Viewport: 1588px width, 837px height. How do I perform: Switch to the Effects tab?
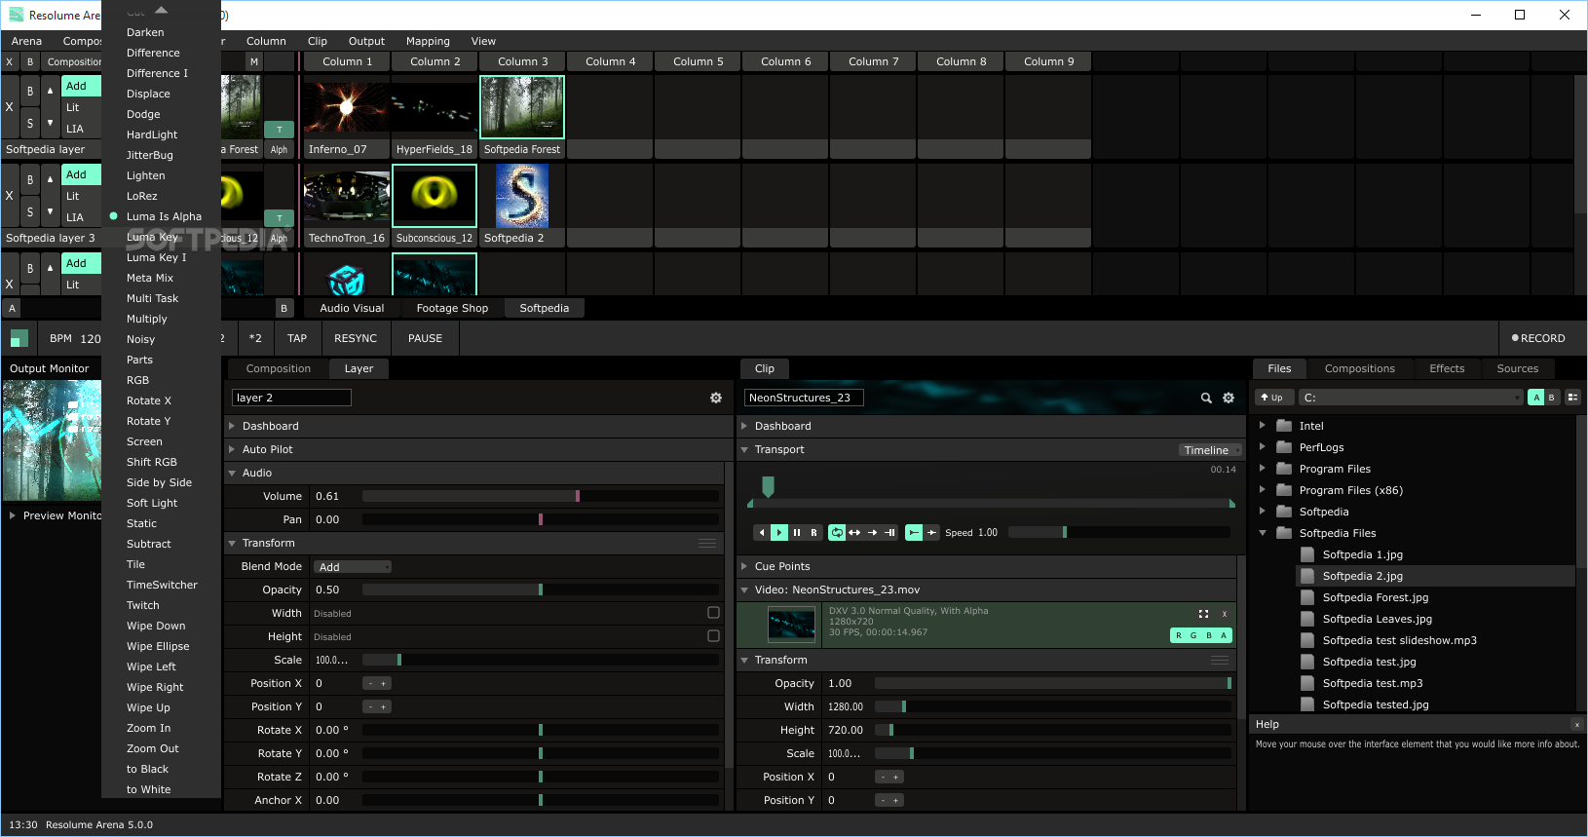pyautogui.click(x=1447, y=368)
